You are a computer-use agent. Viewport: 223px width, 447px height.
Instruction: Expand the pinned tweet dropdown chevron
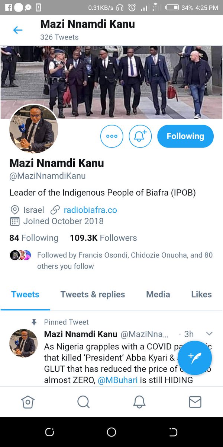[x=209, y=333]
